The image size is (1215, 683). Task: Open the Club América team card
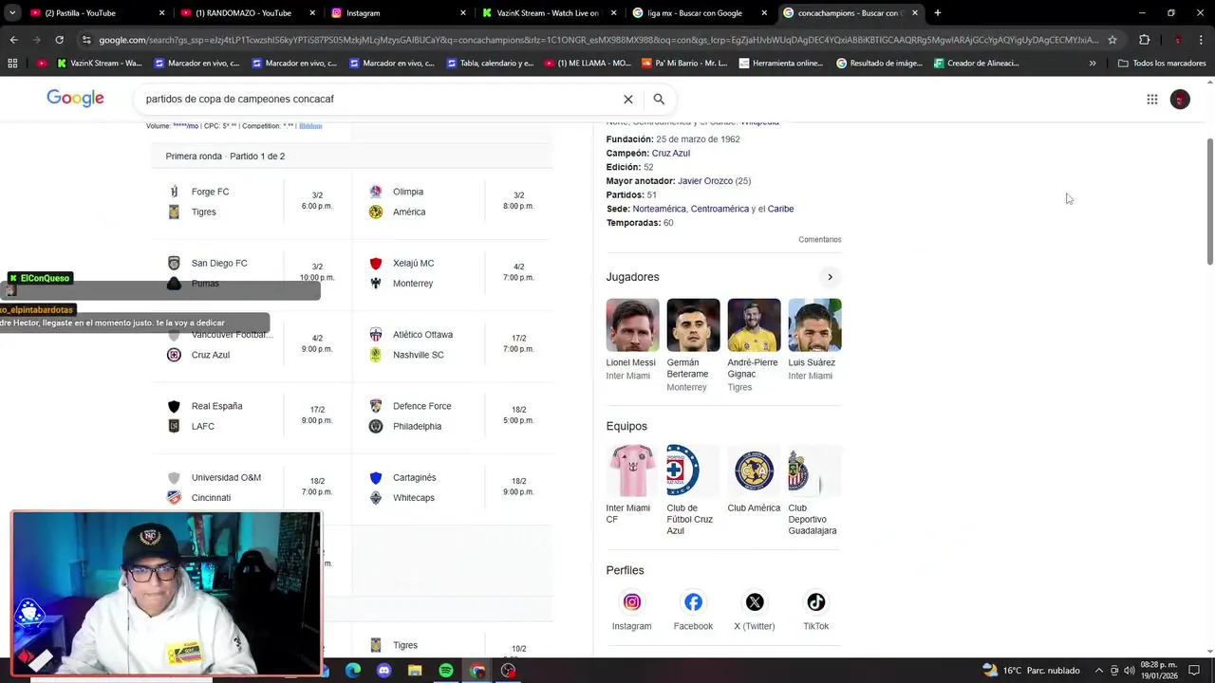point(754,479)
